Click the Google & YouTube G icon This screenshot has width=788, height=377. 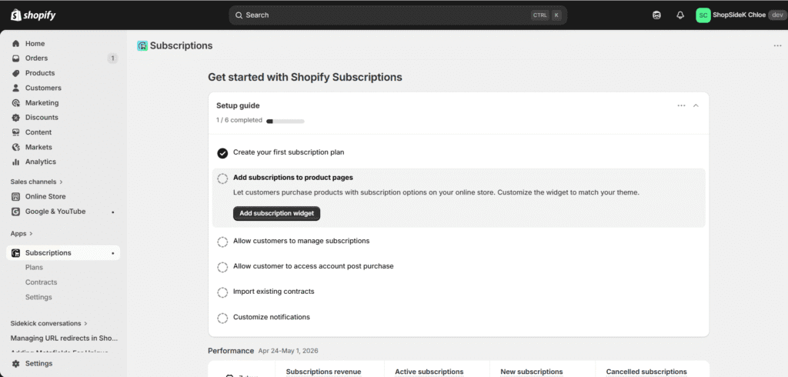click(15, 212)
